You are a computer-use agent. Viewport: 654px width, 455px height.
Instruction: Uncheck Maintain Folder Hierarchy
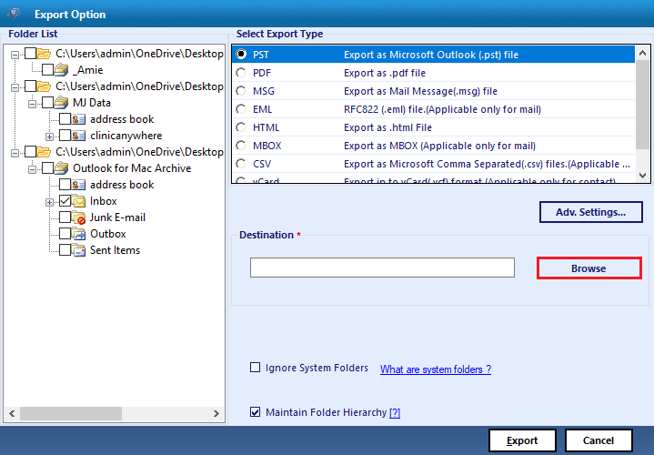tap(255, 412)
